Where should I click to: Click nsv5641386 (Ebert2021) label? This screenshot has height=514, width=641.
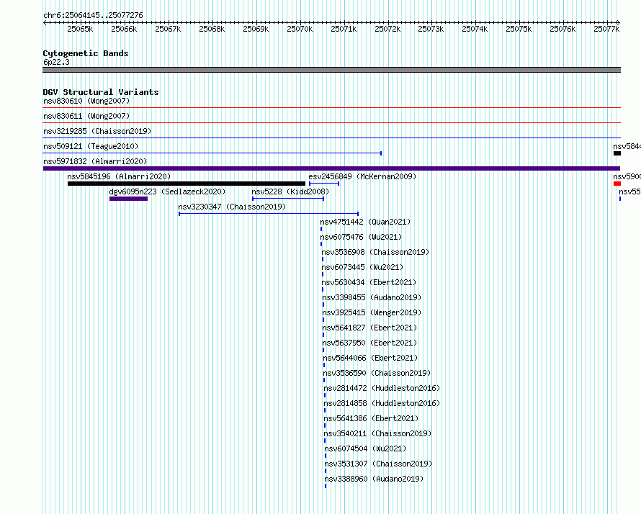pyautogui.click(x=371, y=418)
